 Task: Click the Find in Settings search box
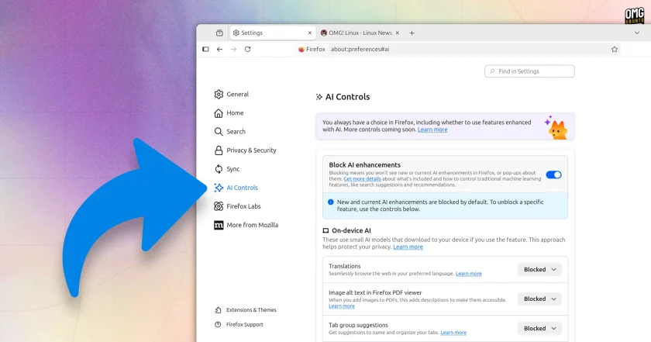[x=529, y=71]
